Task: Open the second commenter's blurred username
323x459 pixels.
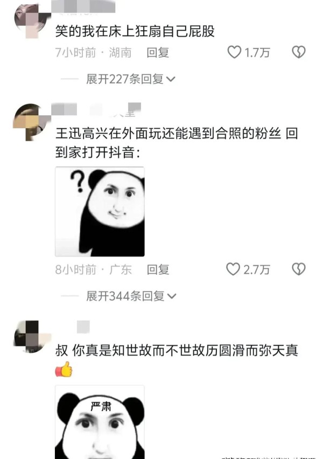Action: 96,110
